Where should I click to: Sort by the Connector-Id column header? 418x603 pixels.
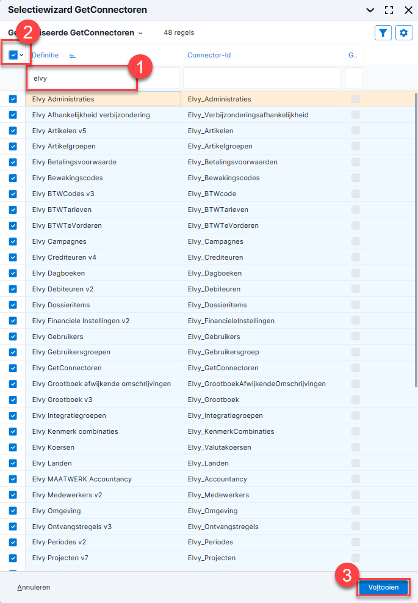(209, 55)
